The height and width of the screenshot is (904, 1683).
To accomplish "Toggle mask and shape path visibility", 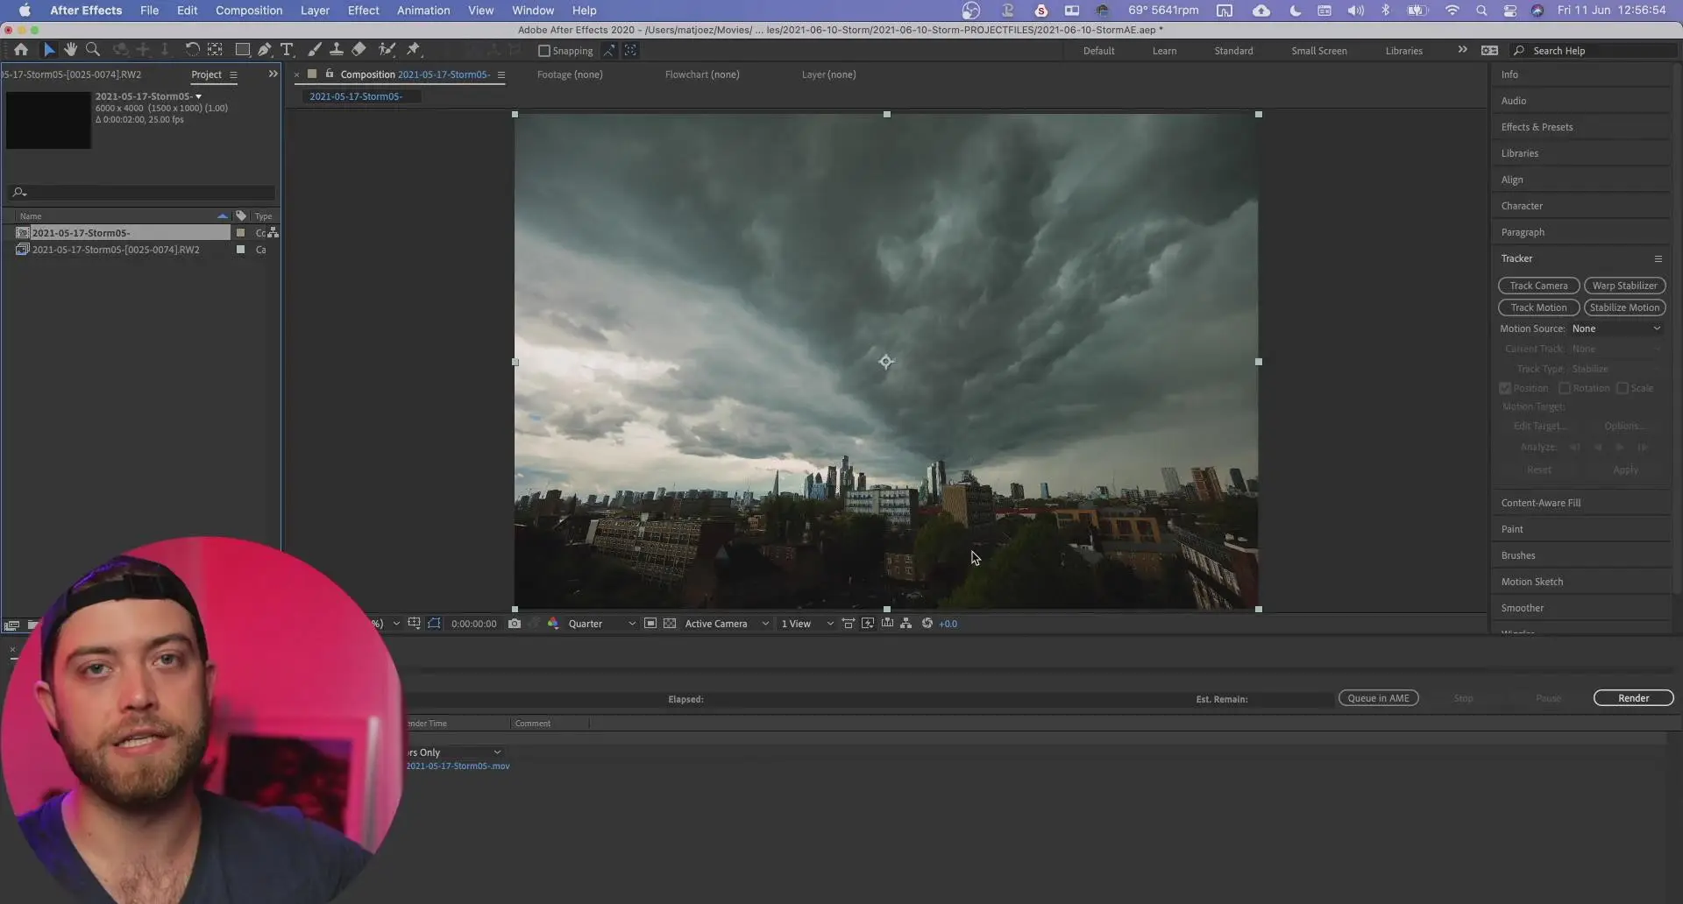I will click(434, 624).
